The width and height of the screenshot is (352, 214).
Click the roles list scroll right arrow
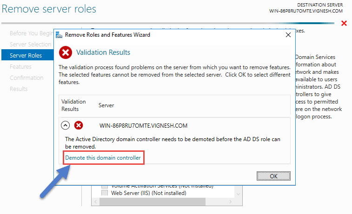click(231, 201)
